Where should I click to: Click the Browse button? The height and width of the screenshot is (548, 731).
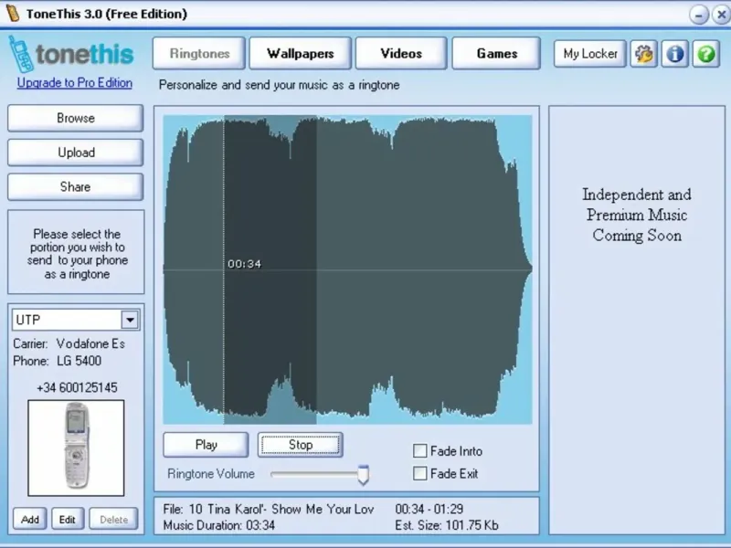[x=76, y=118]
